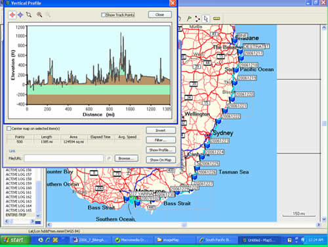Screen dimensions: 328x247
Task: Click the Invert button
Action: (161, 130)
